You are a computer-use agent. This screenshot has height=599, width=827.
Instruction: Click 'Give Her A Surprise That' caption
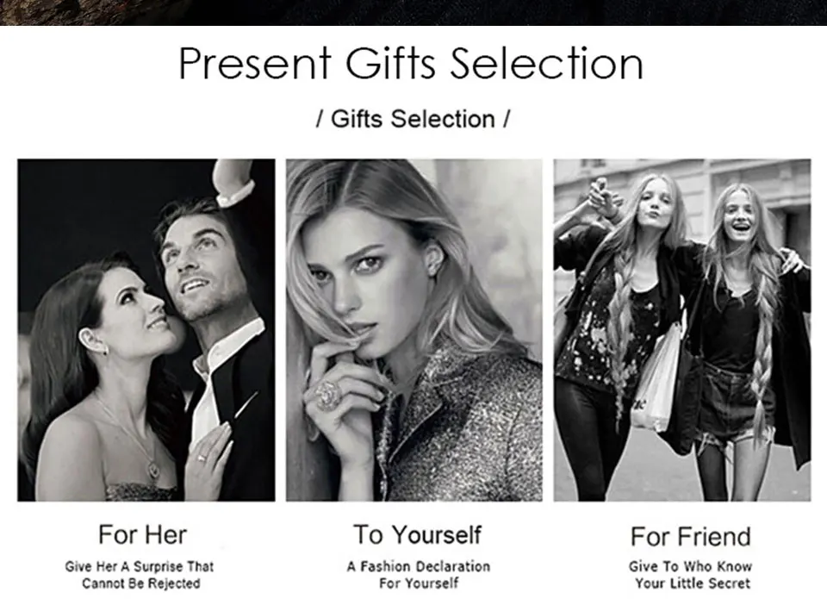(140, 566)
